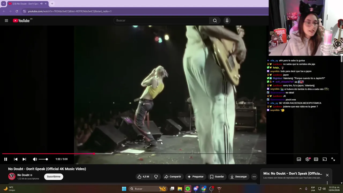This screenshot has width=343, height=193.
Task: Open the No Doubt channel avatar
Action: click(x=12, y=176)
